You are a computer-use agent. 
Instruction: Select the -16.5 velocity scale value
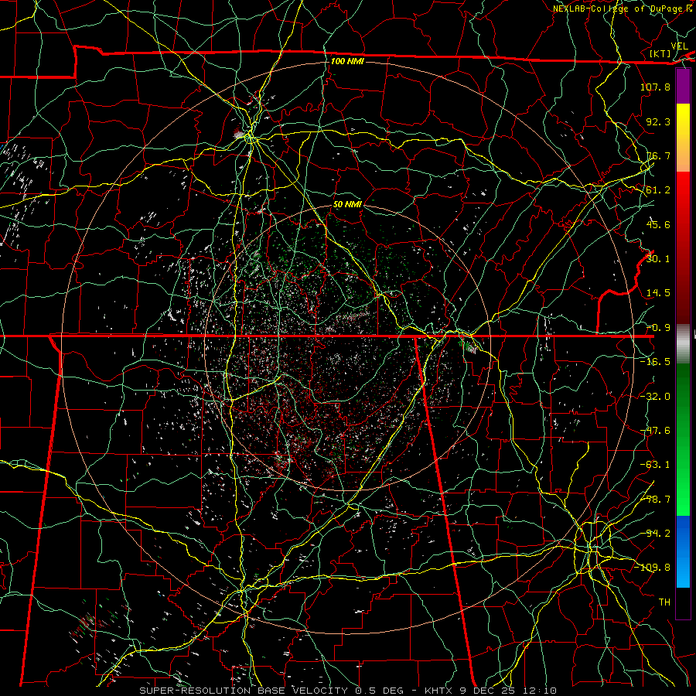point(655,362)
